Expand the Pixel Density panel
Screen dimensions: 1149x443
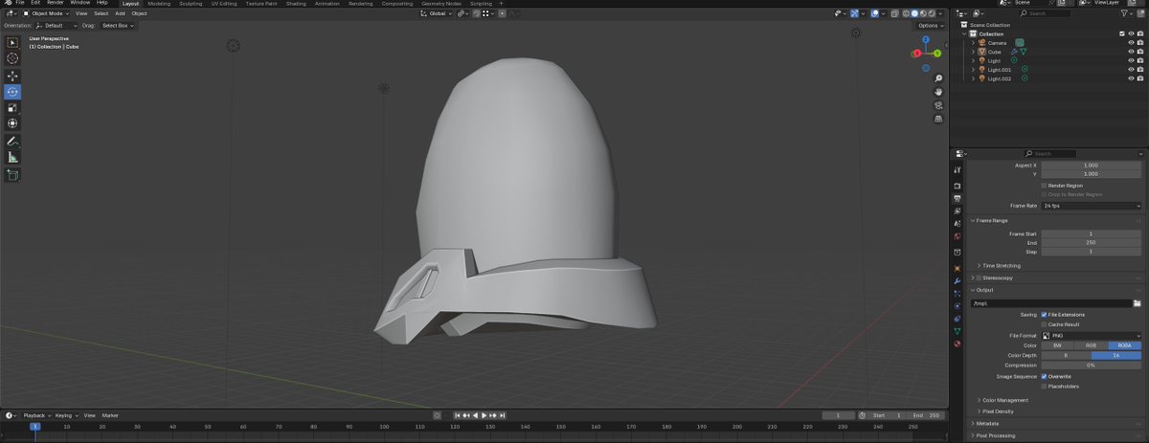click(x=998, y=411)
